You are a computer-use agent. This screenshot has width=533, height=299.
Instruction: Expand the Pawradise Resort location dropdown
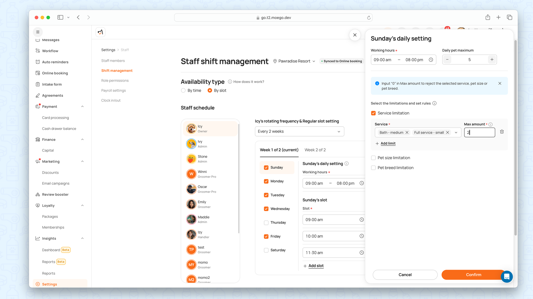tap(294, 61)
